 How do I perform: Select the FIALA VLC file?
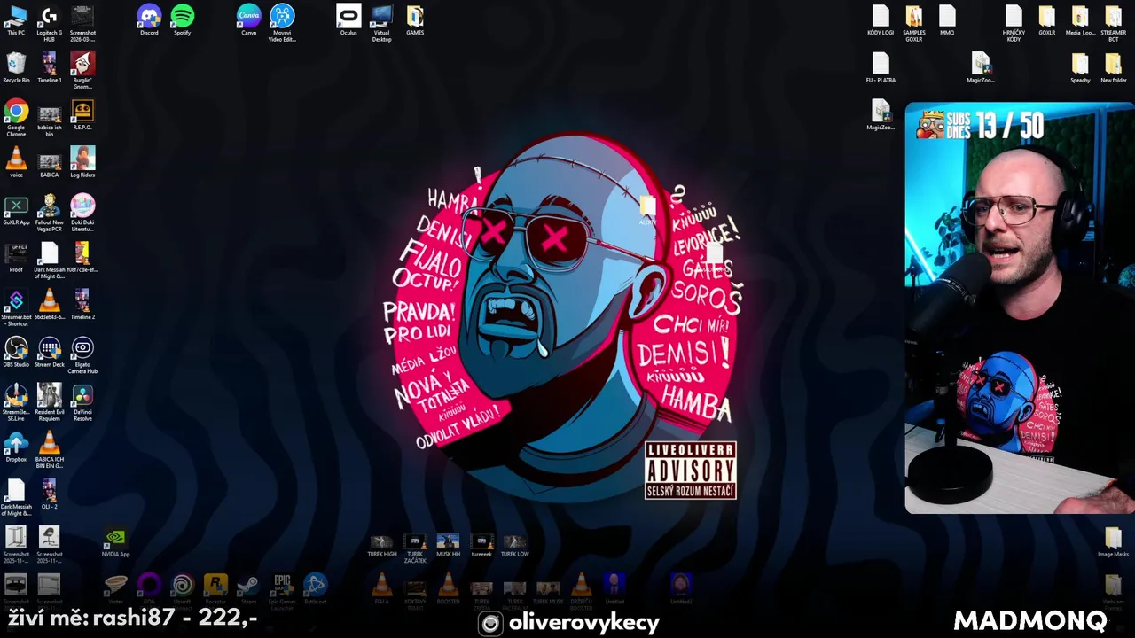381,589
